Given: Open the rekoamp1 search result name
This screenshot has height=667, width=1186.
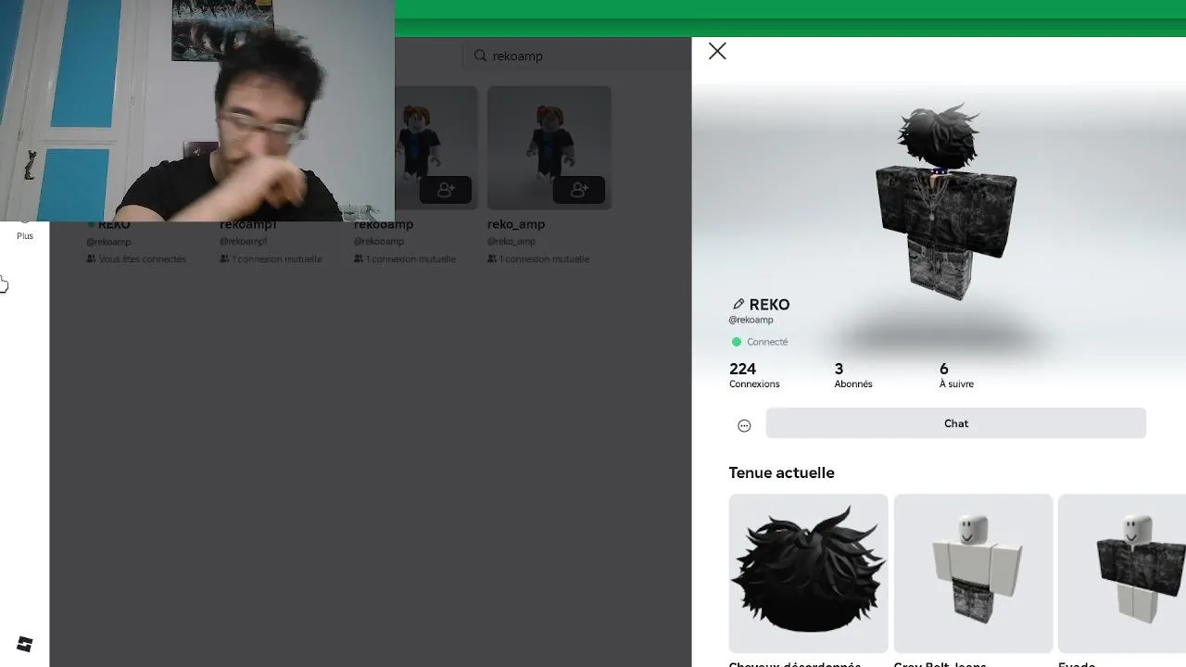Looking at the screenshot, I should click(x=248, y=224).
